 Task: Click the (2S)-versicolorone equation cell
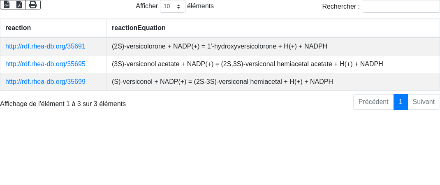point(219,46)
